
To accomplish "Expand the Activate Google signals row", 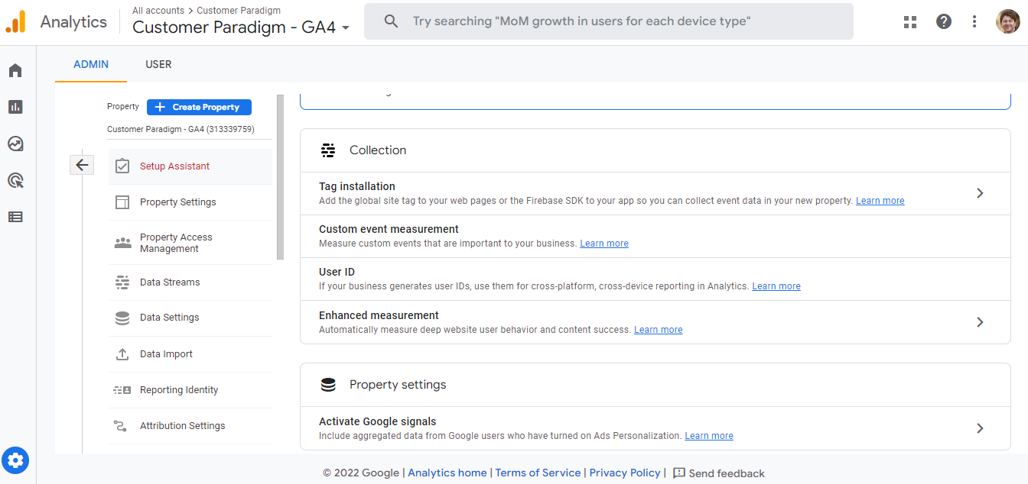I will [980, 428].
